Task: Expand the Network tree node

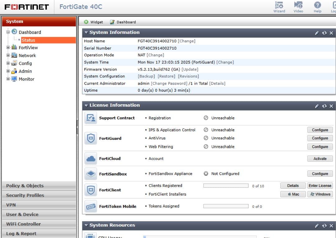Action: (8, 55)
